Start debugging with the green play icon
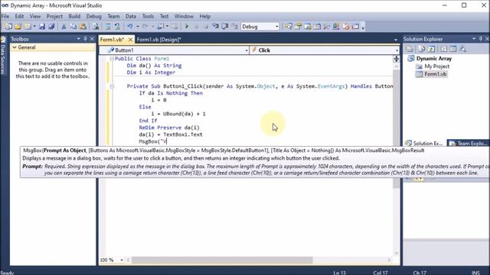 point(187,27)
